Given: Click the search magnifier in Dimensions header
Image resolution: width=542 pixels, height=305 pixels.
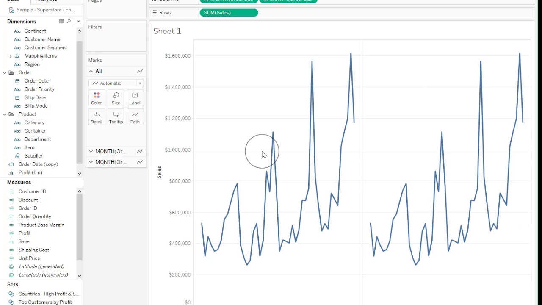Looking at the screenshot, I should pos(69,21).
